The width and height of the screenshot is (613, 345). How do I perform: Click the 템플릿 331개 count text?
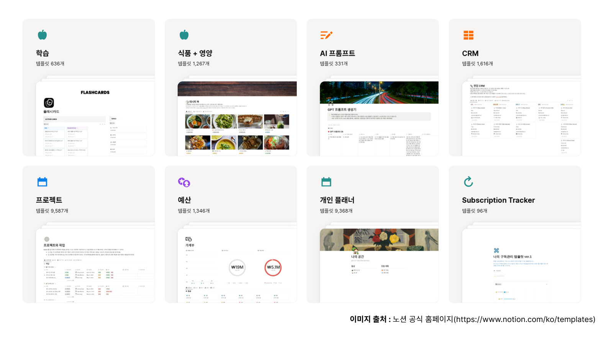[334, 64]
